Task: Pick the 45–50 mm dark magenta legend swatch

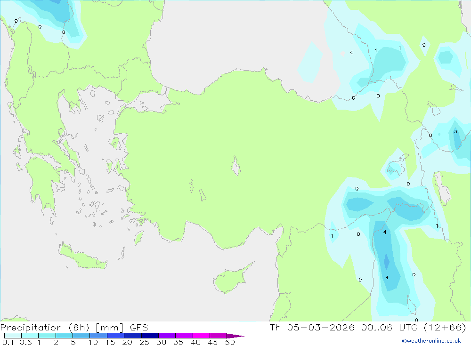Action: (x=218, y=336)
